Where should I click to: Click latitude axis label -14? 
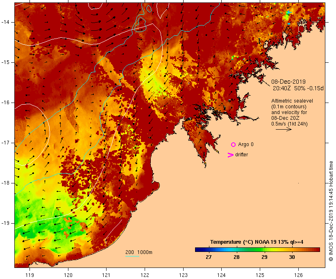pos(5,22)
